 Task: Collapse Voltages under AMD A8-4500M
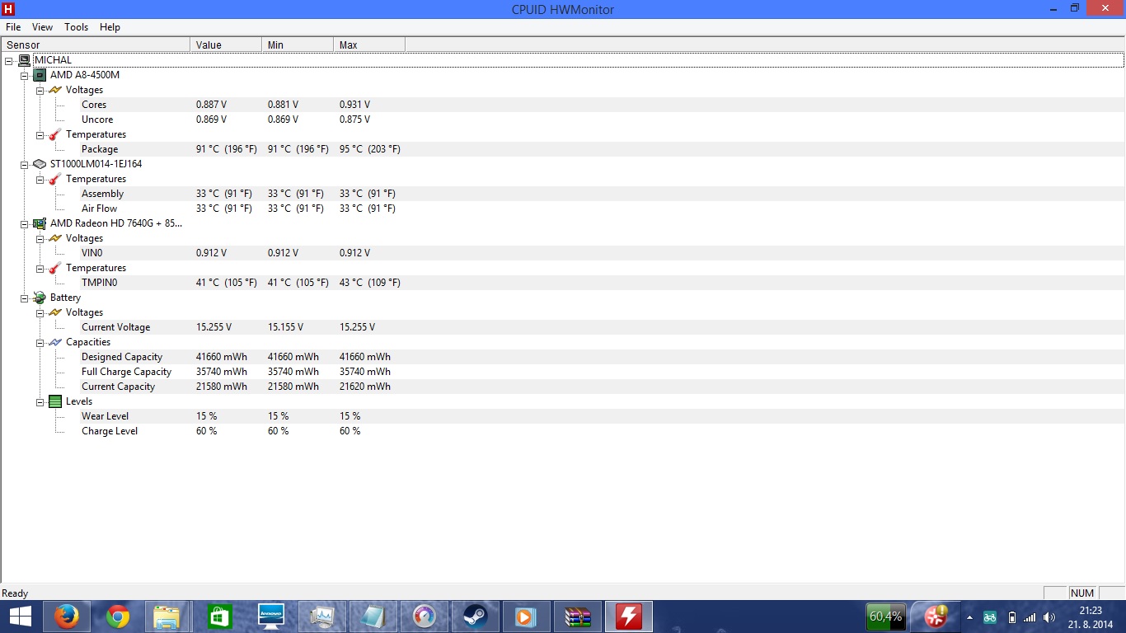pos(40,90)
